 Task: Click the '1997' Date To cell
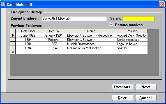pyautogui.click(x=53, y=44)
